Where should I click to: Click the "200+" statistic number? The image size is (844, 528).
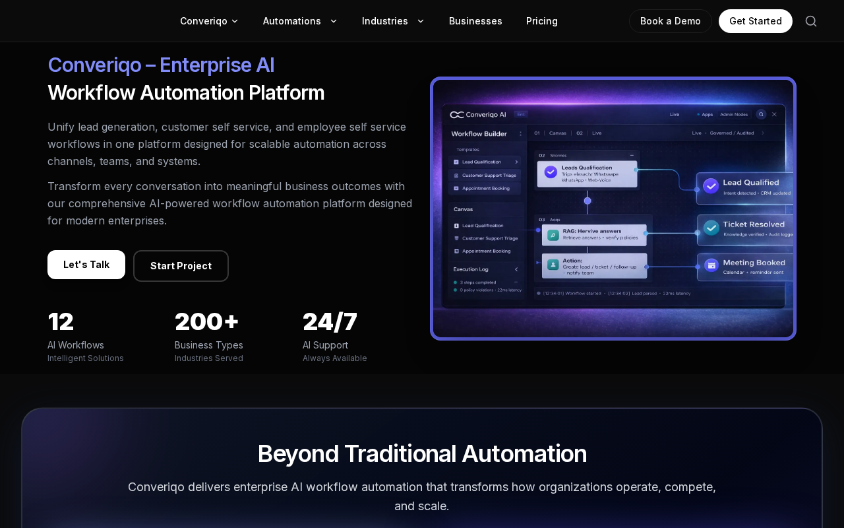click(x=206, y=321)
